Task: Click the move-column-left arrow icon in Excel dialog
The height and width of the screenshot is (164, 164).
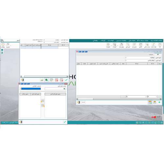Action: (x=43, y=101)
